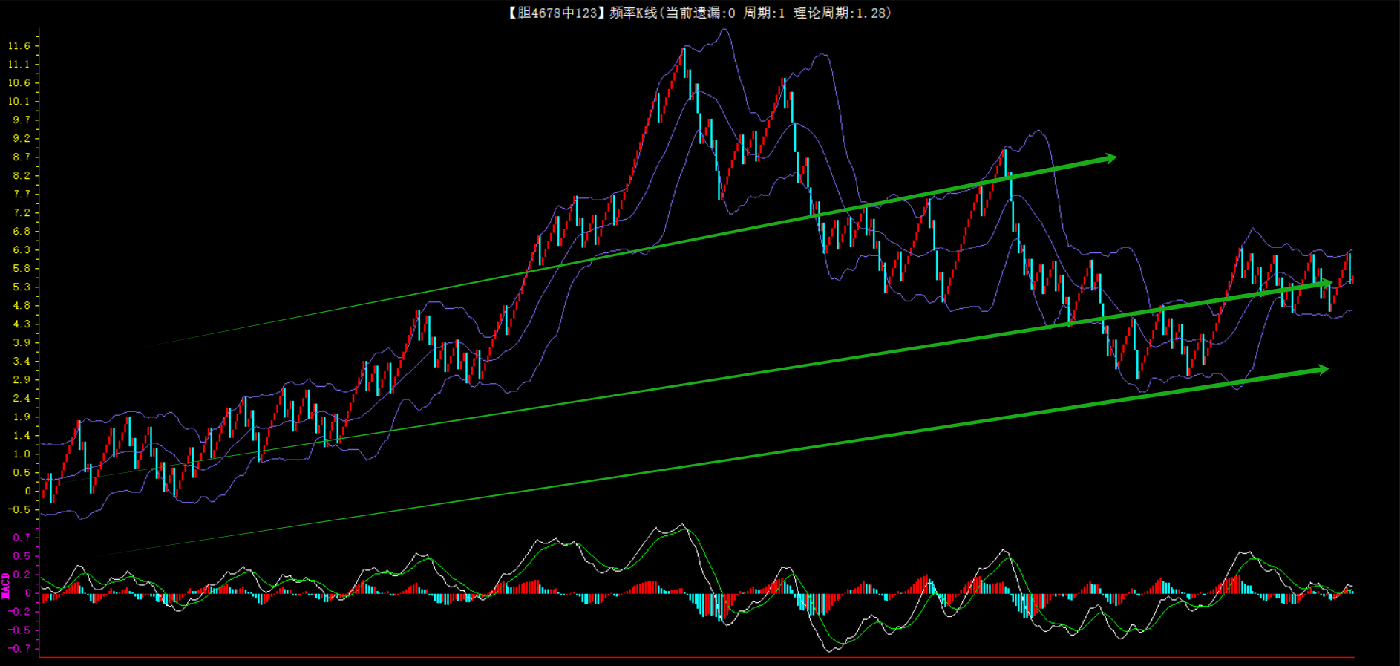1400x666 pixels.
Task: Click the lowest green trendline arrowhead
Action: click(x=1322, y=370)
